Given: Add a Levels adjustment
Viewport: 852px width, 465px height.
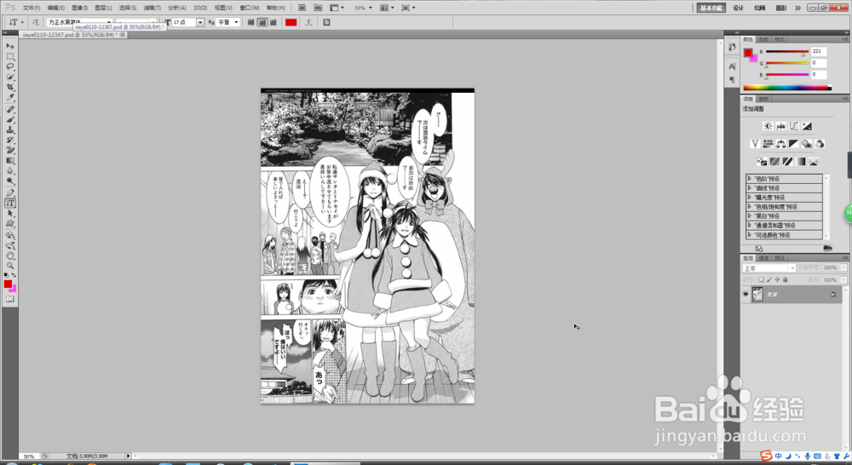Looking at the screenshot, I should [780, 126].
